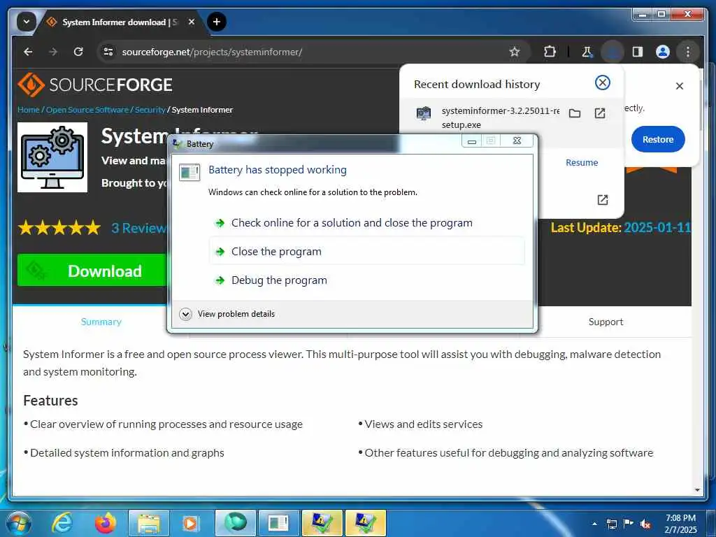The width and height of the screenshot is (716, 537).
Task: Click the SourceForge logo
Action: click(x=95, y=85)
